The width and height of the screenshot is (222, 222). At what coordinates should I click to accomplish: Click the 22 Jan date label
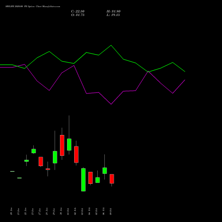(x=26, y=211)
